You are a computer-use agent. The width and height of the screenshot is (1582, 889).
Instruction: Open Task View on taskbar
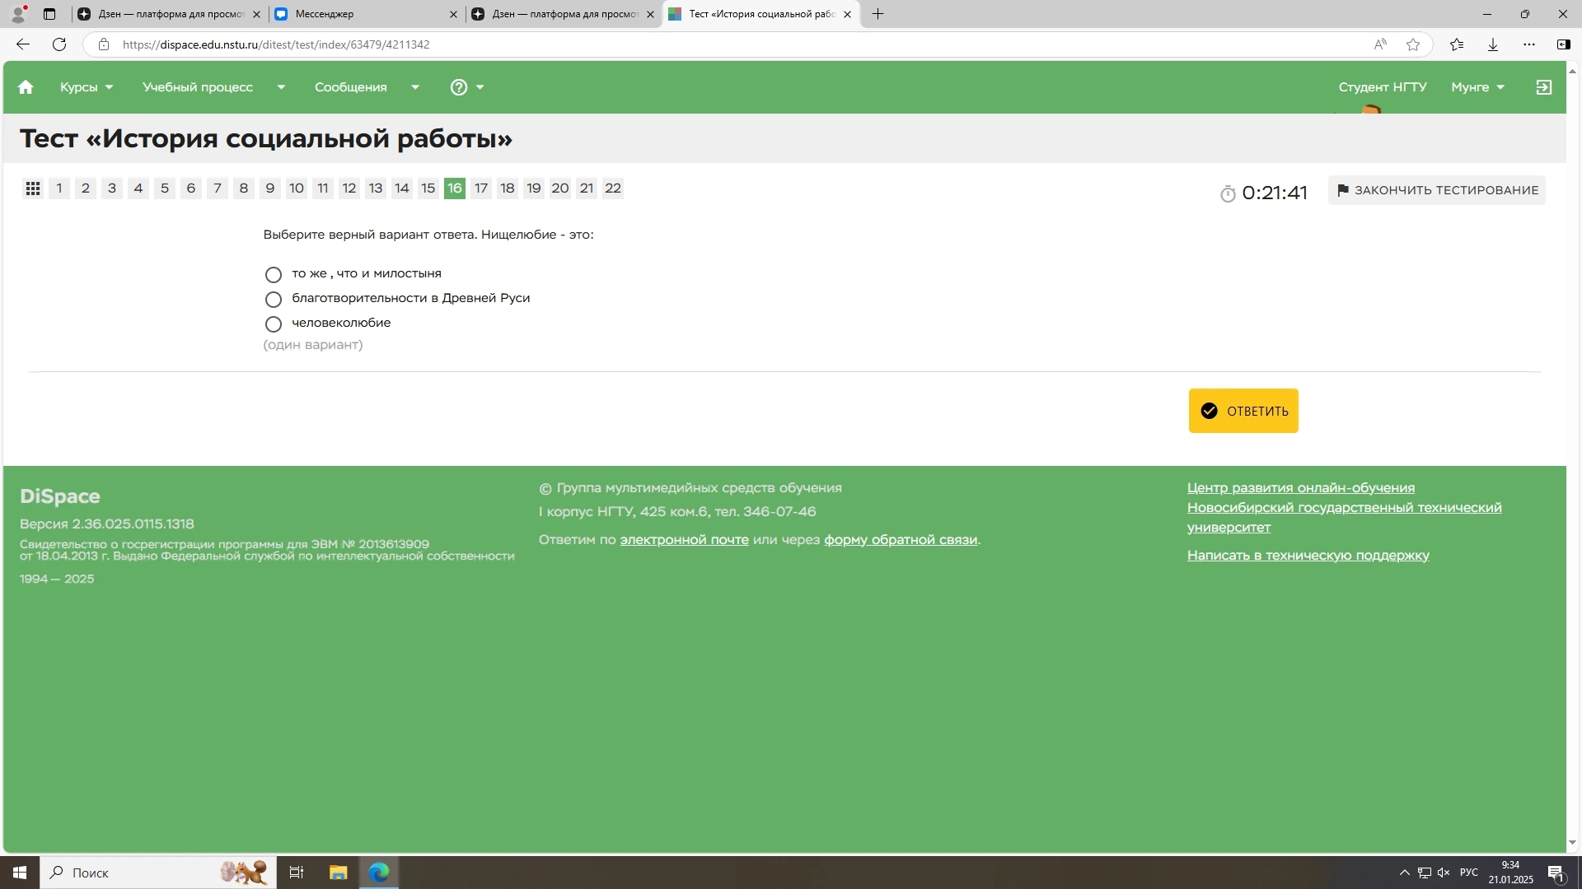click(x=297, y=873)
